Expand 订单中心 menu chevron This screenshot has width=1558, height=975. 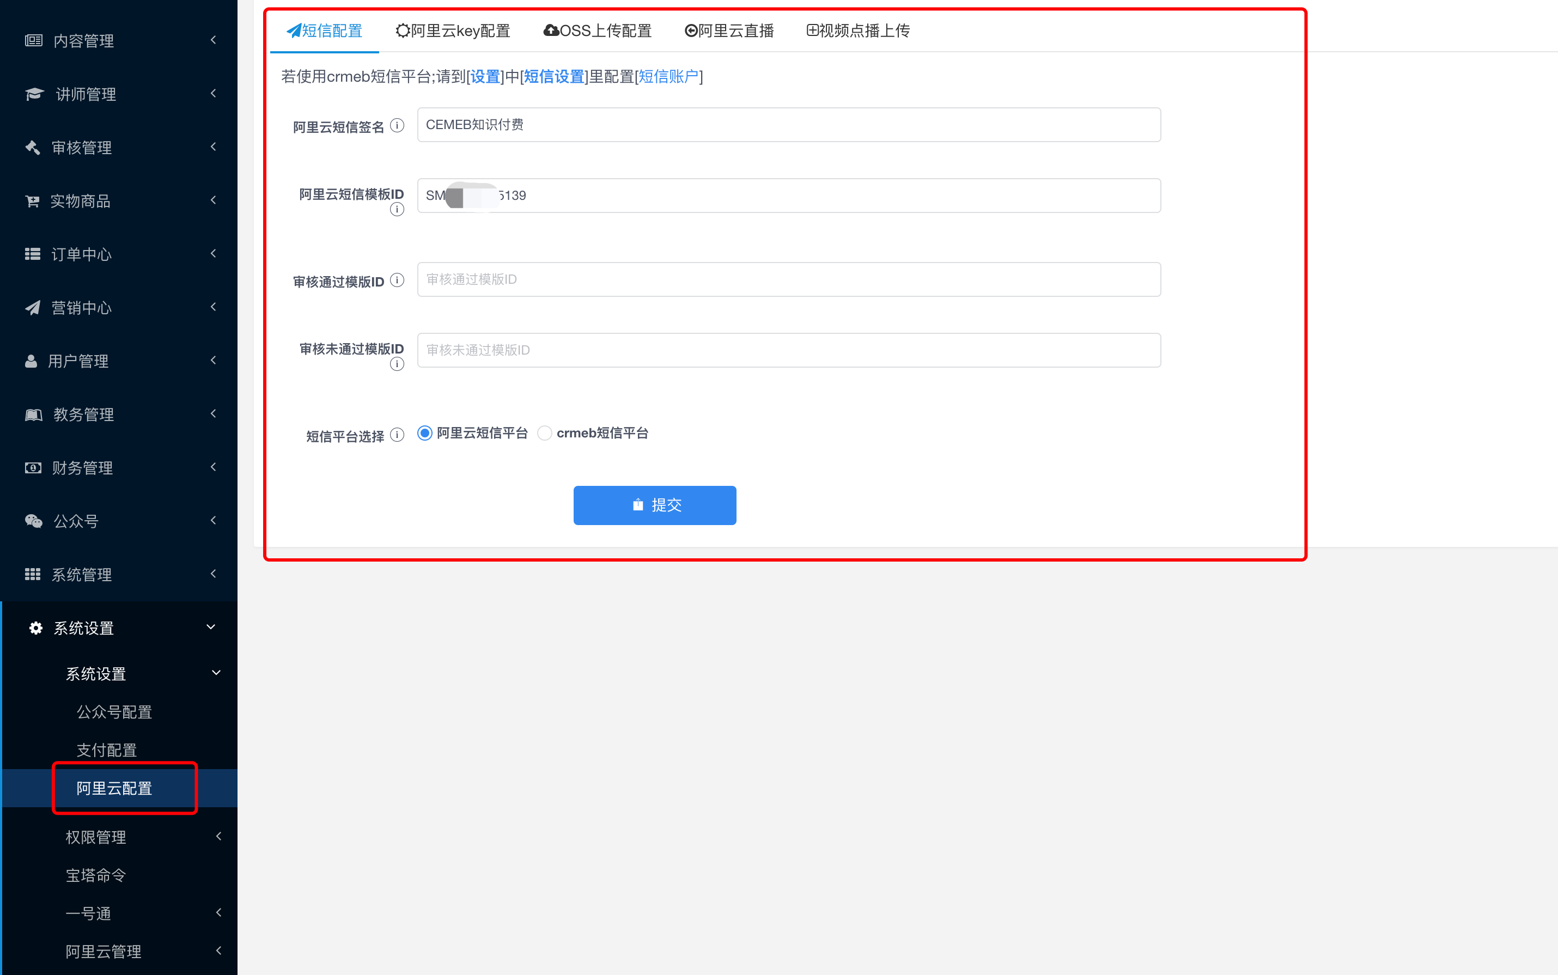click(x=214, y=253)
